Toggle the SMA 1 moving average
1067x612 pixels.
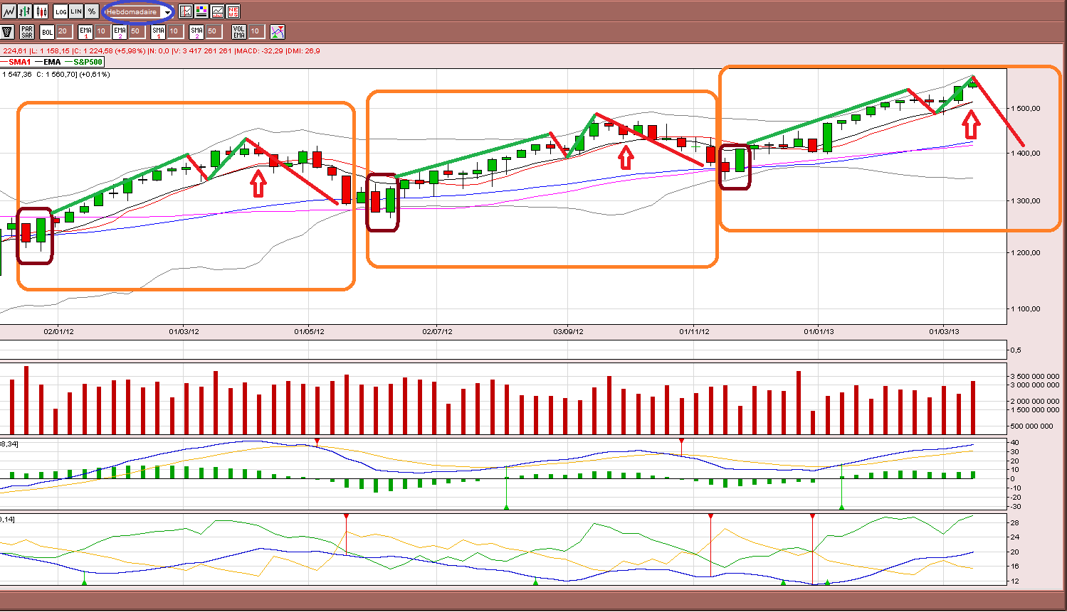(158, 31)
